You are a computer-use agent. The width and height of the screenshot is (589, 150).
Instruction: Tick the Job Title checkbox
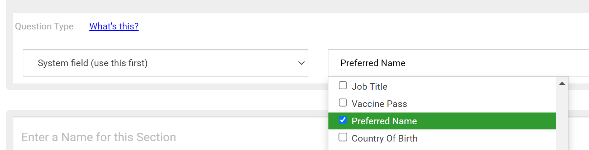[343, 86]
